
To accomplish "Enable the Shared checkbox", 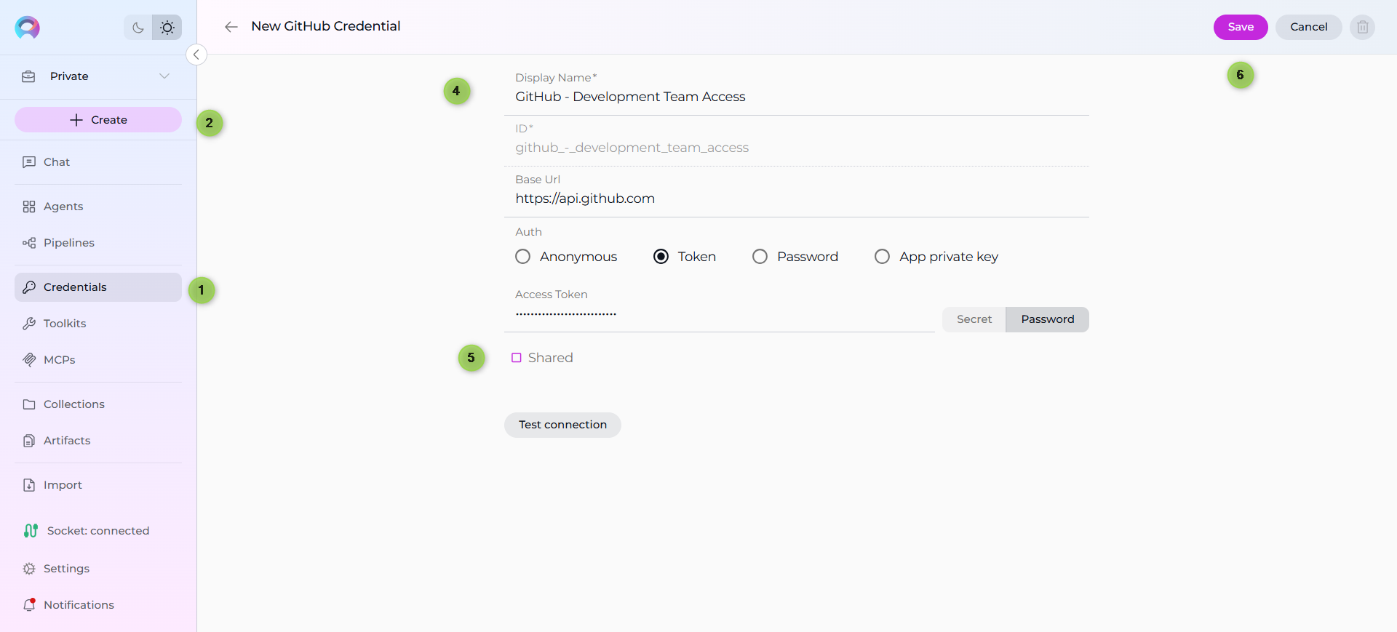I will [517, 358].
